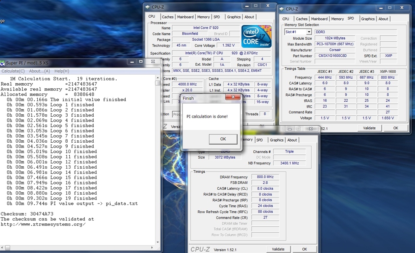Click the Intel Core i7 logo

[256, 37]
